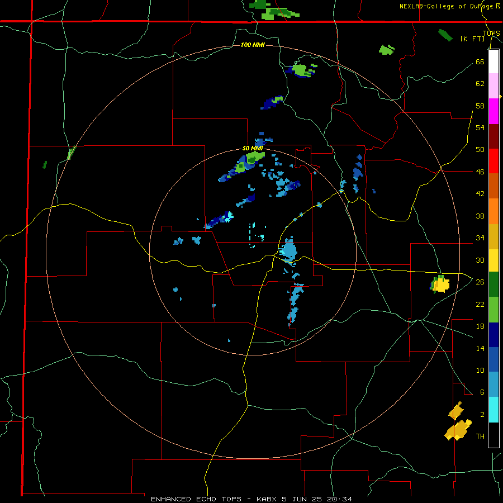Click the dark orange legend swatch

pyautogui.click(x=493, y=186)
